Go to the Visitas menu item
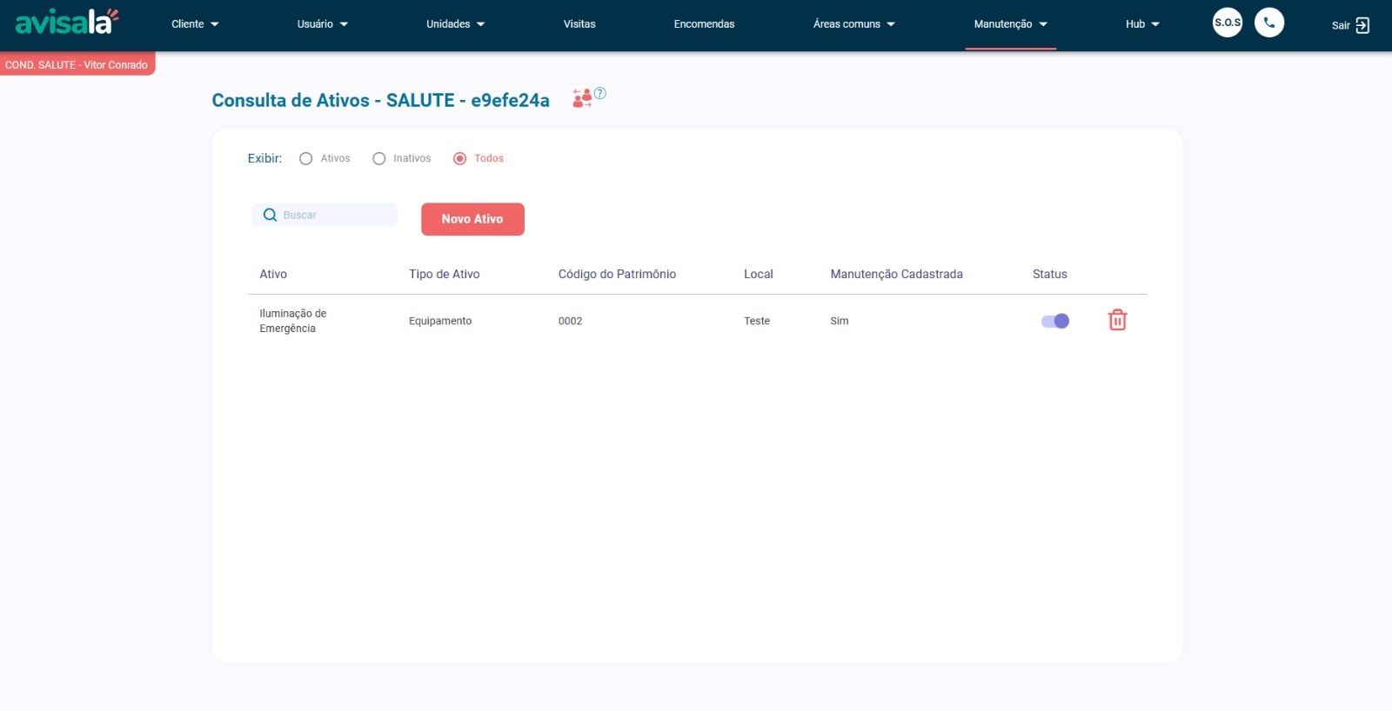Image resolution: width=1392 pixels, height=711 pixels. [579, 24]
